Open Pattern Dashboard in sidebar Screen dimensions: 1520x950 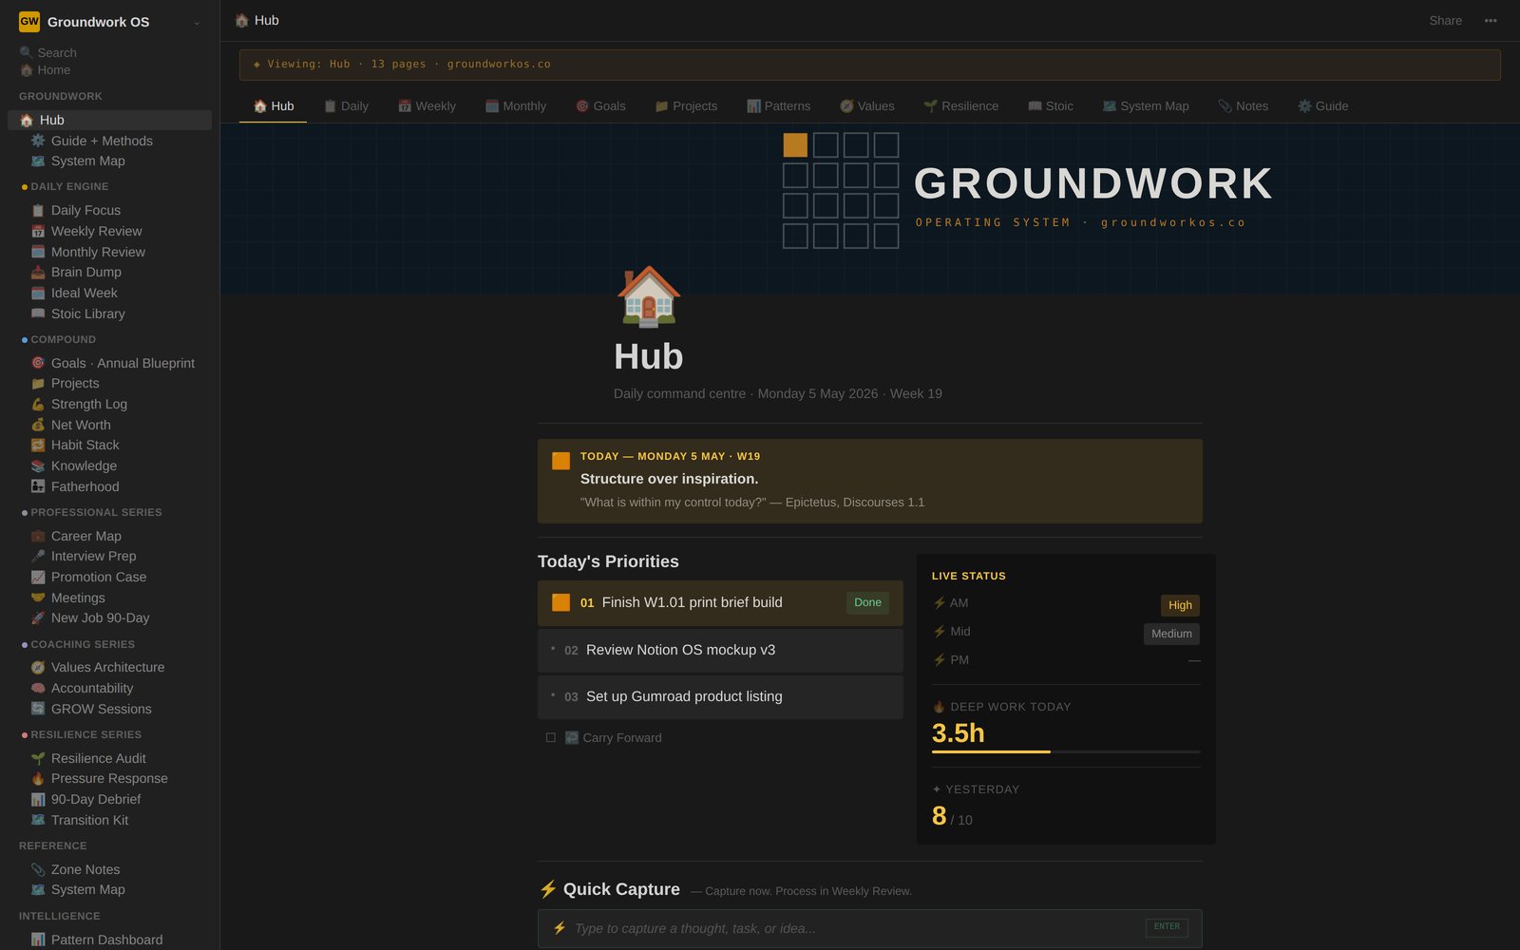click(x=109, y=940)
